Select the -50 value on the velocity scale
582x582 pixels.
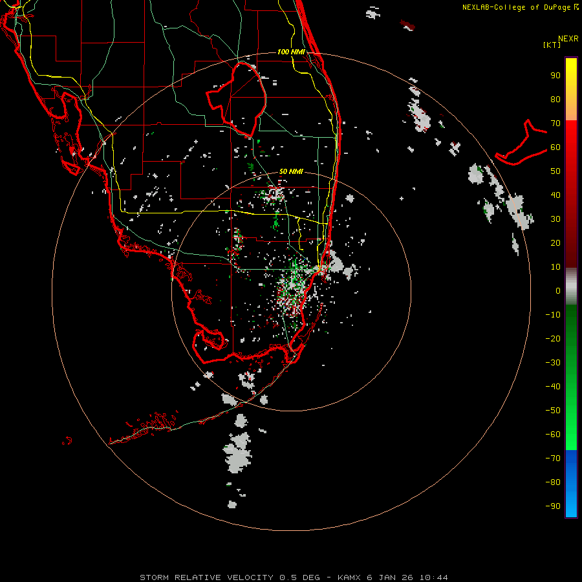point(553,411)
